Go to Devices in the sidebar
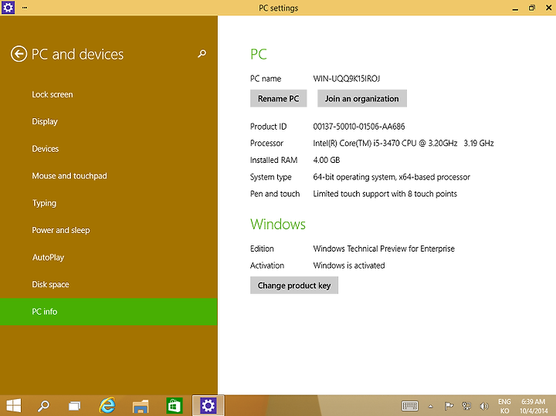The image size is (556, 416). [46, 149]
